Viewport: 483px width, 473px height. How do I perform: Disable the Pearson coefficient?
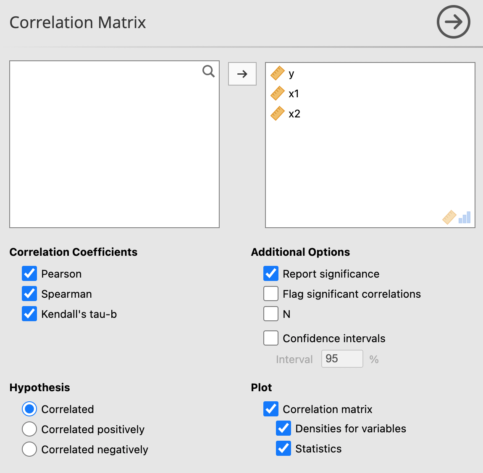point(29,273)
